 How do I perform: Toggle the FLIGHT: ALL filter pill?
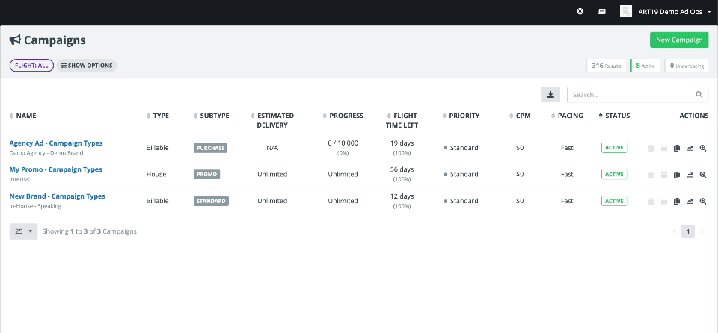click(x=31, y=66)
